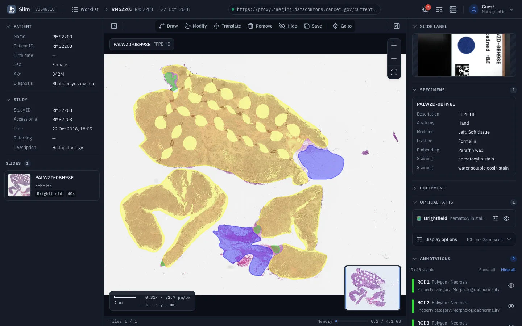
Task: Click the Memory usage progress bar
Action: 351,321
